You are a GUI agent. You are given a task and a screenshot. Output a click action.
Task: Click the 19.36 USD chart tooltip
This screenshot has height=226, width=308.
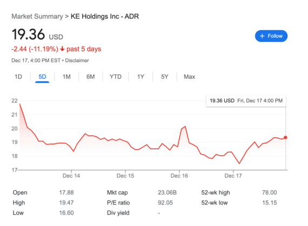pyautogui.click(x=246, y=101)
